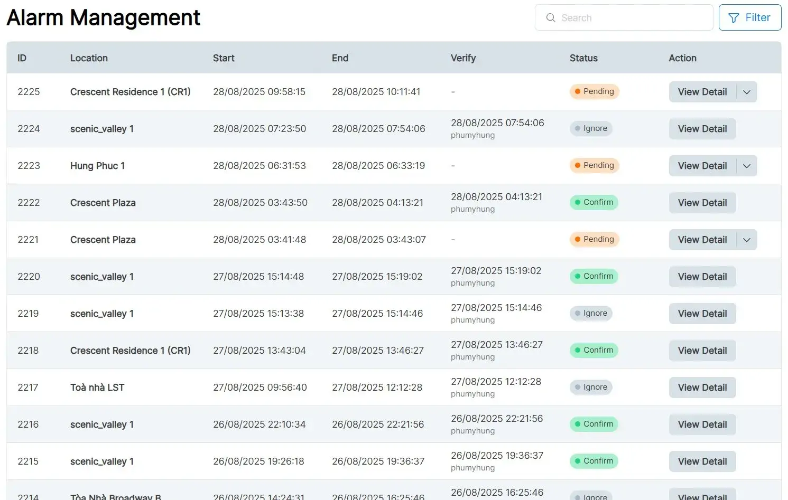Image resolution: width=788 pixels, height=500 pixels.
Task: Click start time 27/08/2025 09:56:40
Action: (x=260, y=388)
